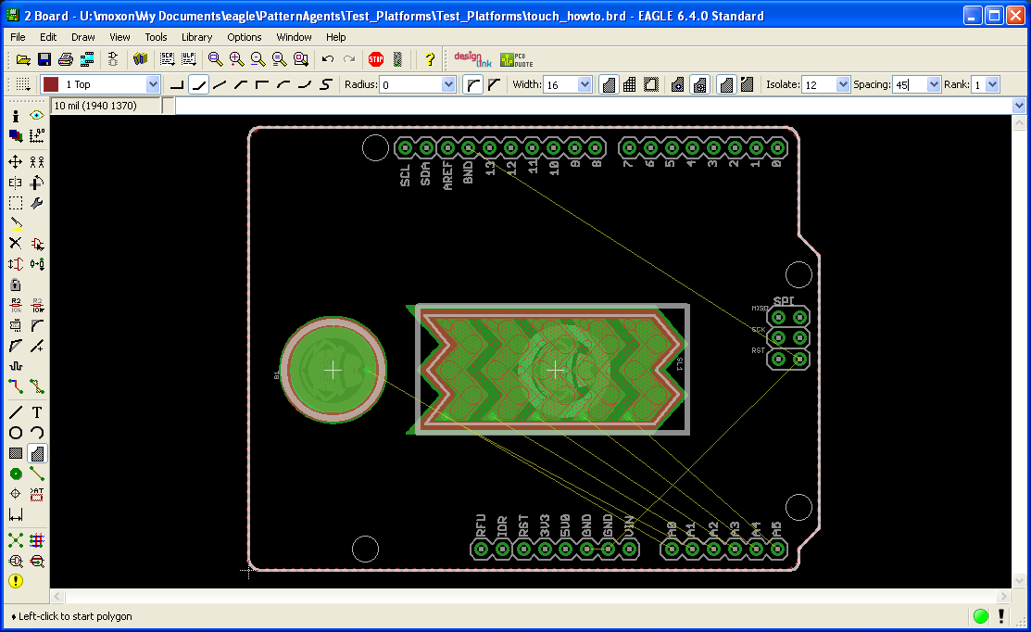This screenshot has height=632, width=1031.
Task: Click the zoom out magnifier
Action: point(258,60)
